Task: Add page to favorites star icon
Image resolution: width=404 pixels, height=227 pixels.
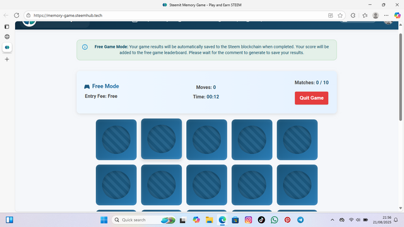Action: 340,15
